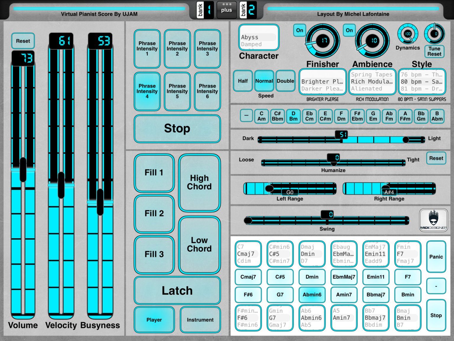454x341 pixels.
Task: Select Phrase Intensity 4
Action: (x=147, y=91)
